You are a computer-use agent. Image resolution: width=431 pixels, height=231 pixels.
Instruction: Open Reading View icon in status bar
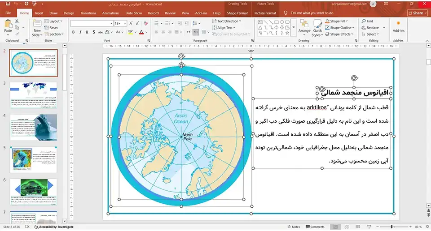(358, 227)
